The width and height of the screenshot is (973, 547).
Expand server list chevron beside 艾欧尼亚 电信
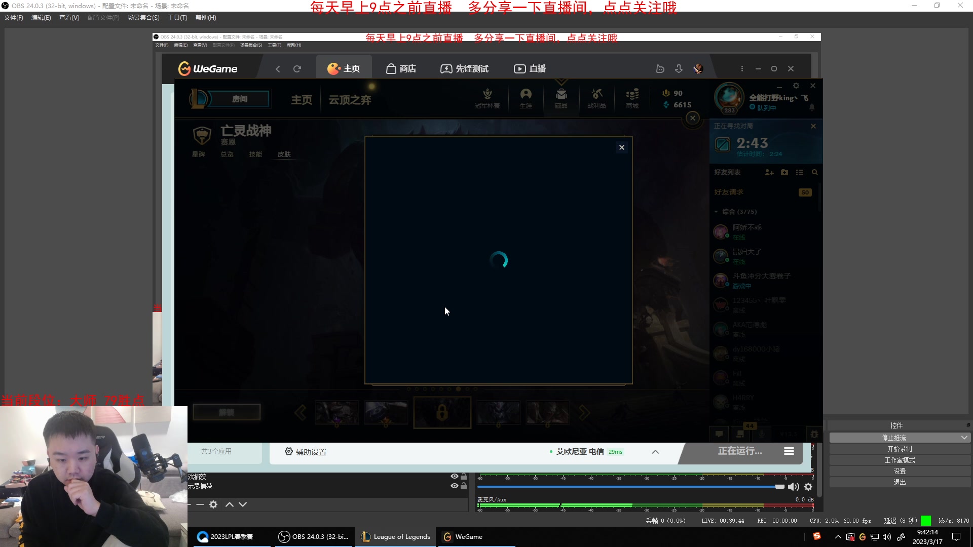click(655, 452)
